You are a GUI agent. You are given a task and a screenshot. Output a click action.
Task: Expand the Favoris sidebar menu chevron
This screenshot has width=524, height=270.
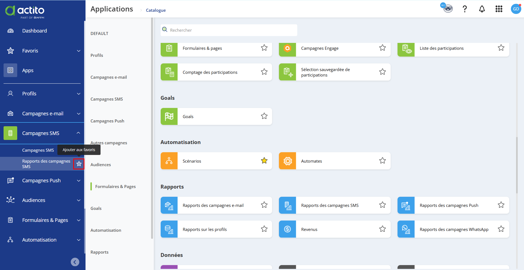click(79, 51)
